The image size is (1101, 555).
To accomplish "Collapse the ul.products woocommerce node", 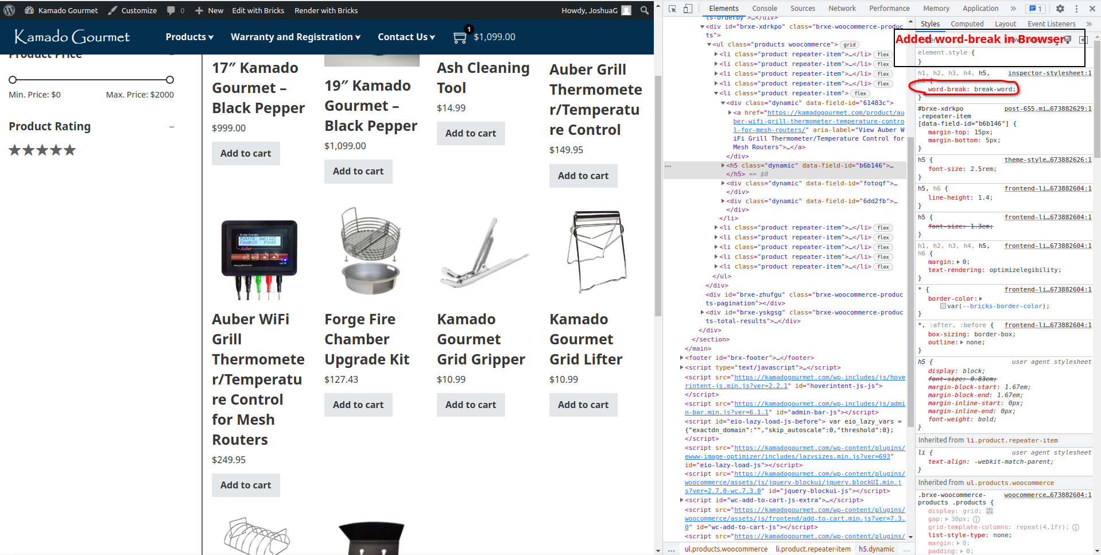I will point(709,44).
